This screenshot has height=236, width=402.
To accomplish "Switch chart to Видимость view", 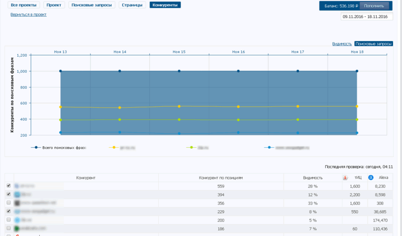I will point(342,44).
